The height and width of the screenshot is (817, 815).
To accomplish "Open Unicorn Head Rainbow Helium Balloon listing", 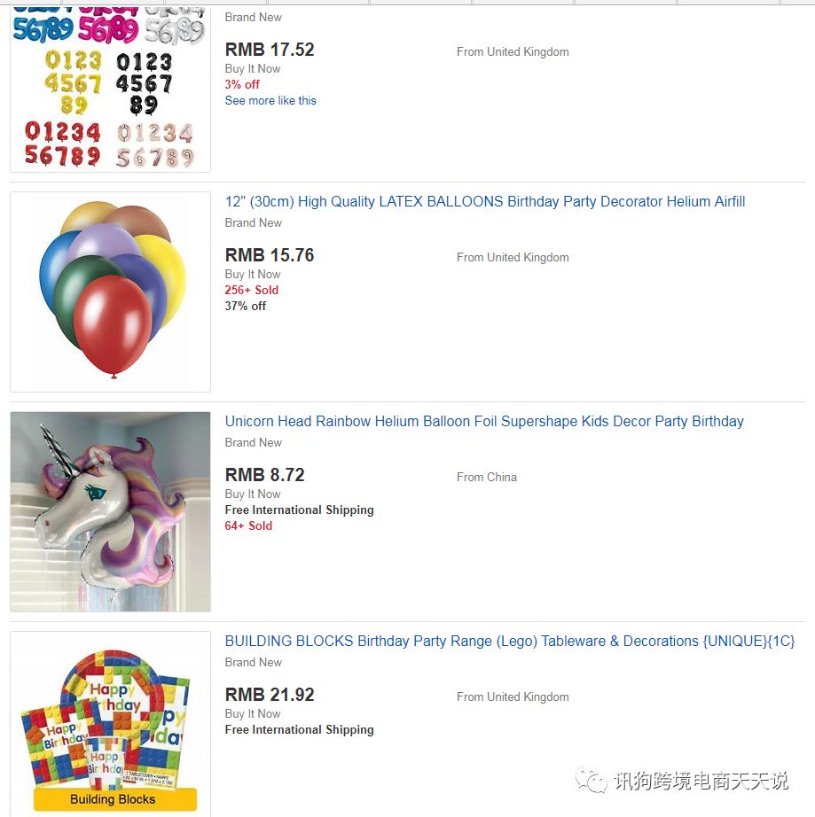I will click(x=484, y=421).
